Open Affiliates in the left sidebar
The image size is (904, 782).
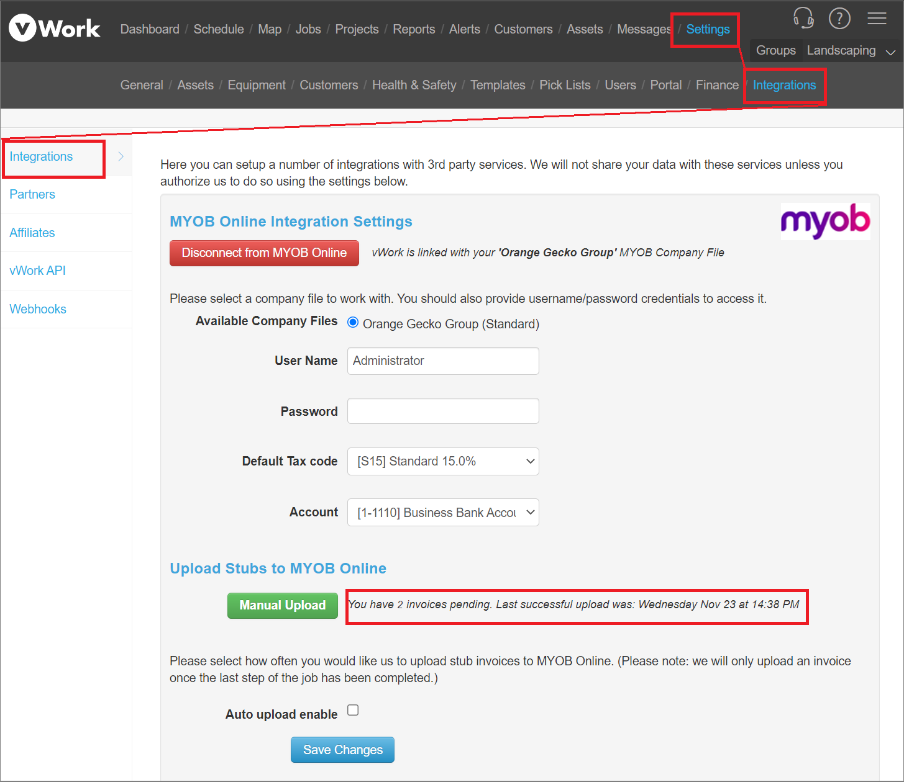coord(32,233)
